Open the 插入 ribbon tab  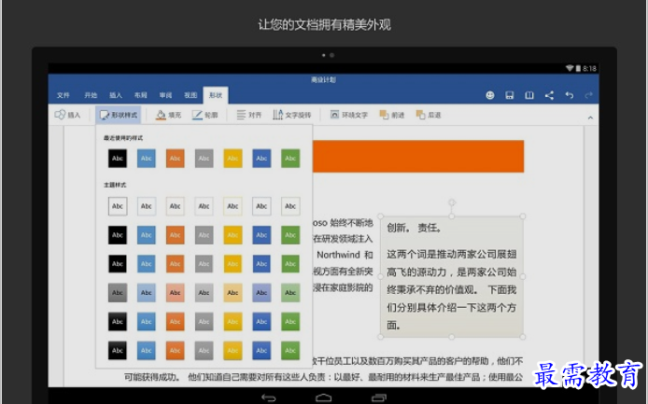coord(116,95)
